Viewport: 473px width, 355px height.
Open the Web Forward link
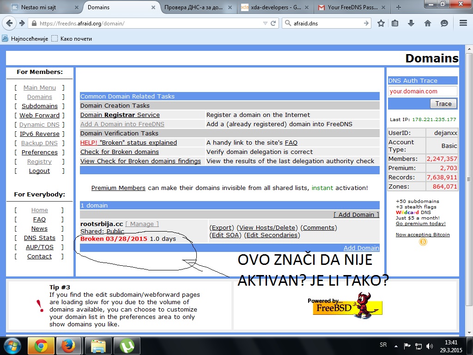pyautogui.click(x=40, y=115)
